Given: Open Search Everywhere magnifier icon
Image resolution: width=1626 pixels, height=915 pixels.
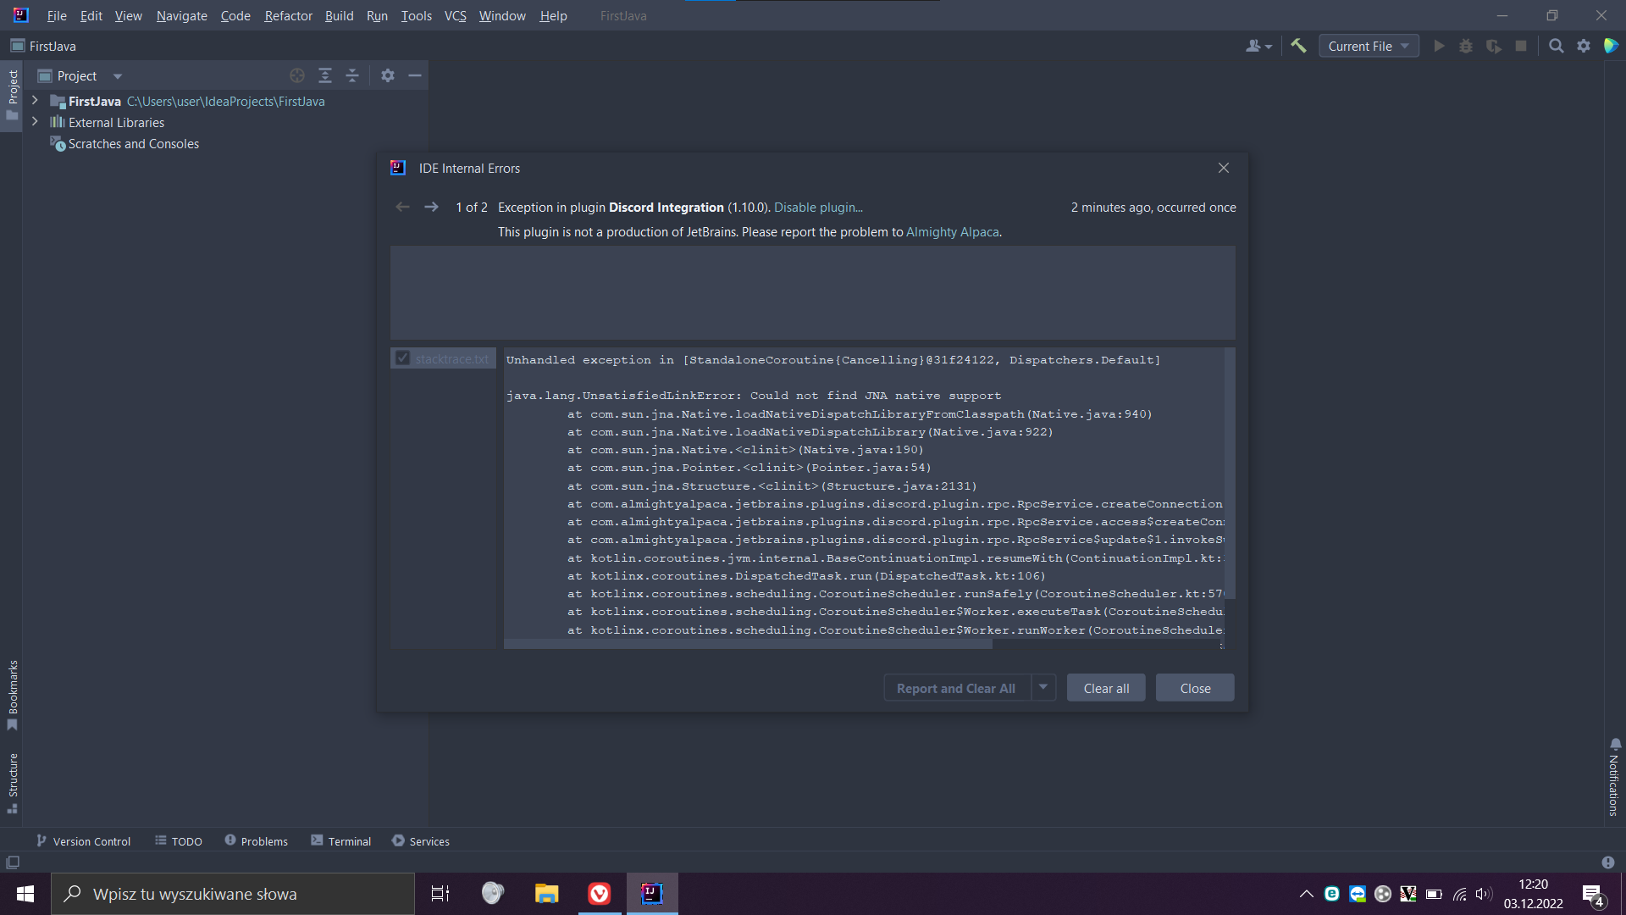Looking at the screenshot, I should click(x=1557, y=46).
